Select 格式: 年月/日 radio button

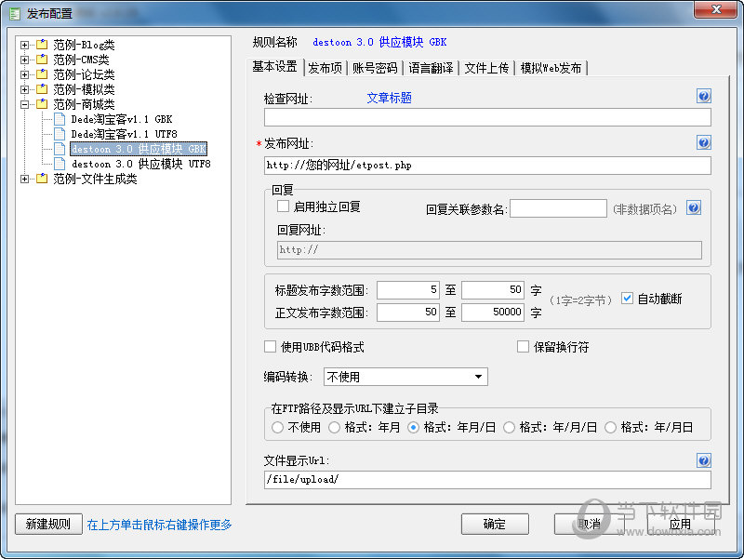tap(413, 428)
